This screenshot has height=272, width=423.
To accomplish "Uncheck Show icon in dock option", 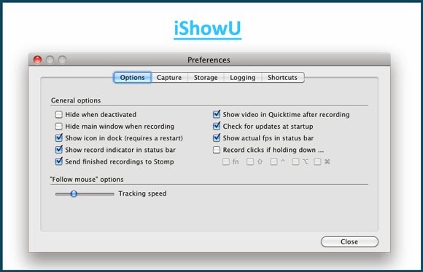I will [x=58, y=138].
